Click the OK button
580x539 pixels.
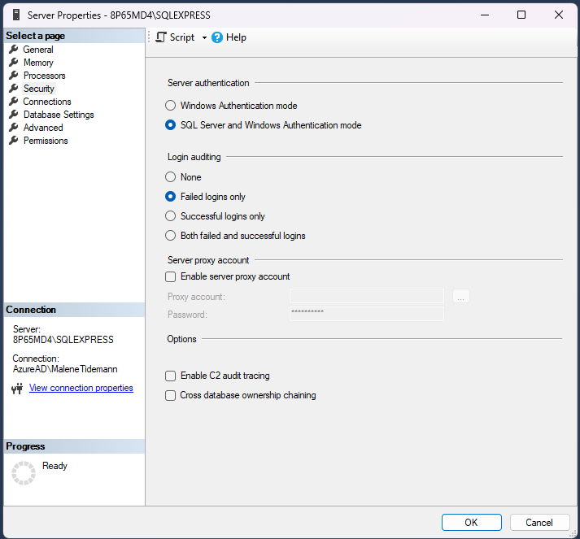(471, 523)
